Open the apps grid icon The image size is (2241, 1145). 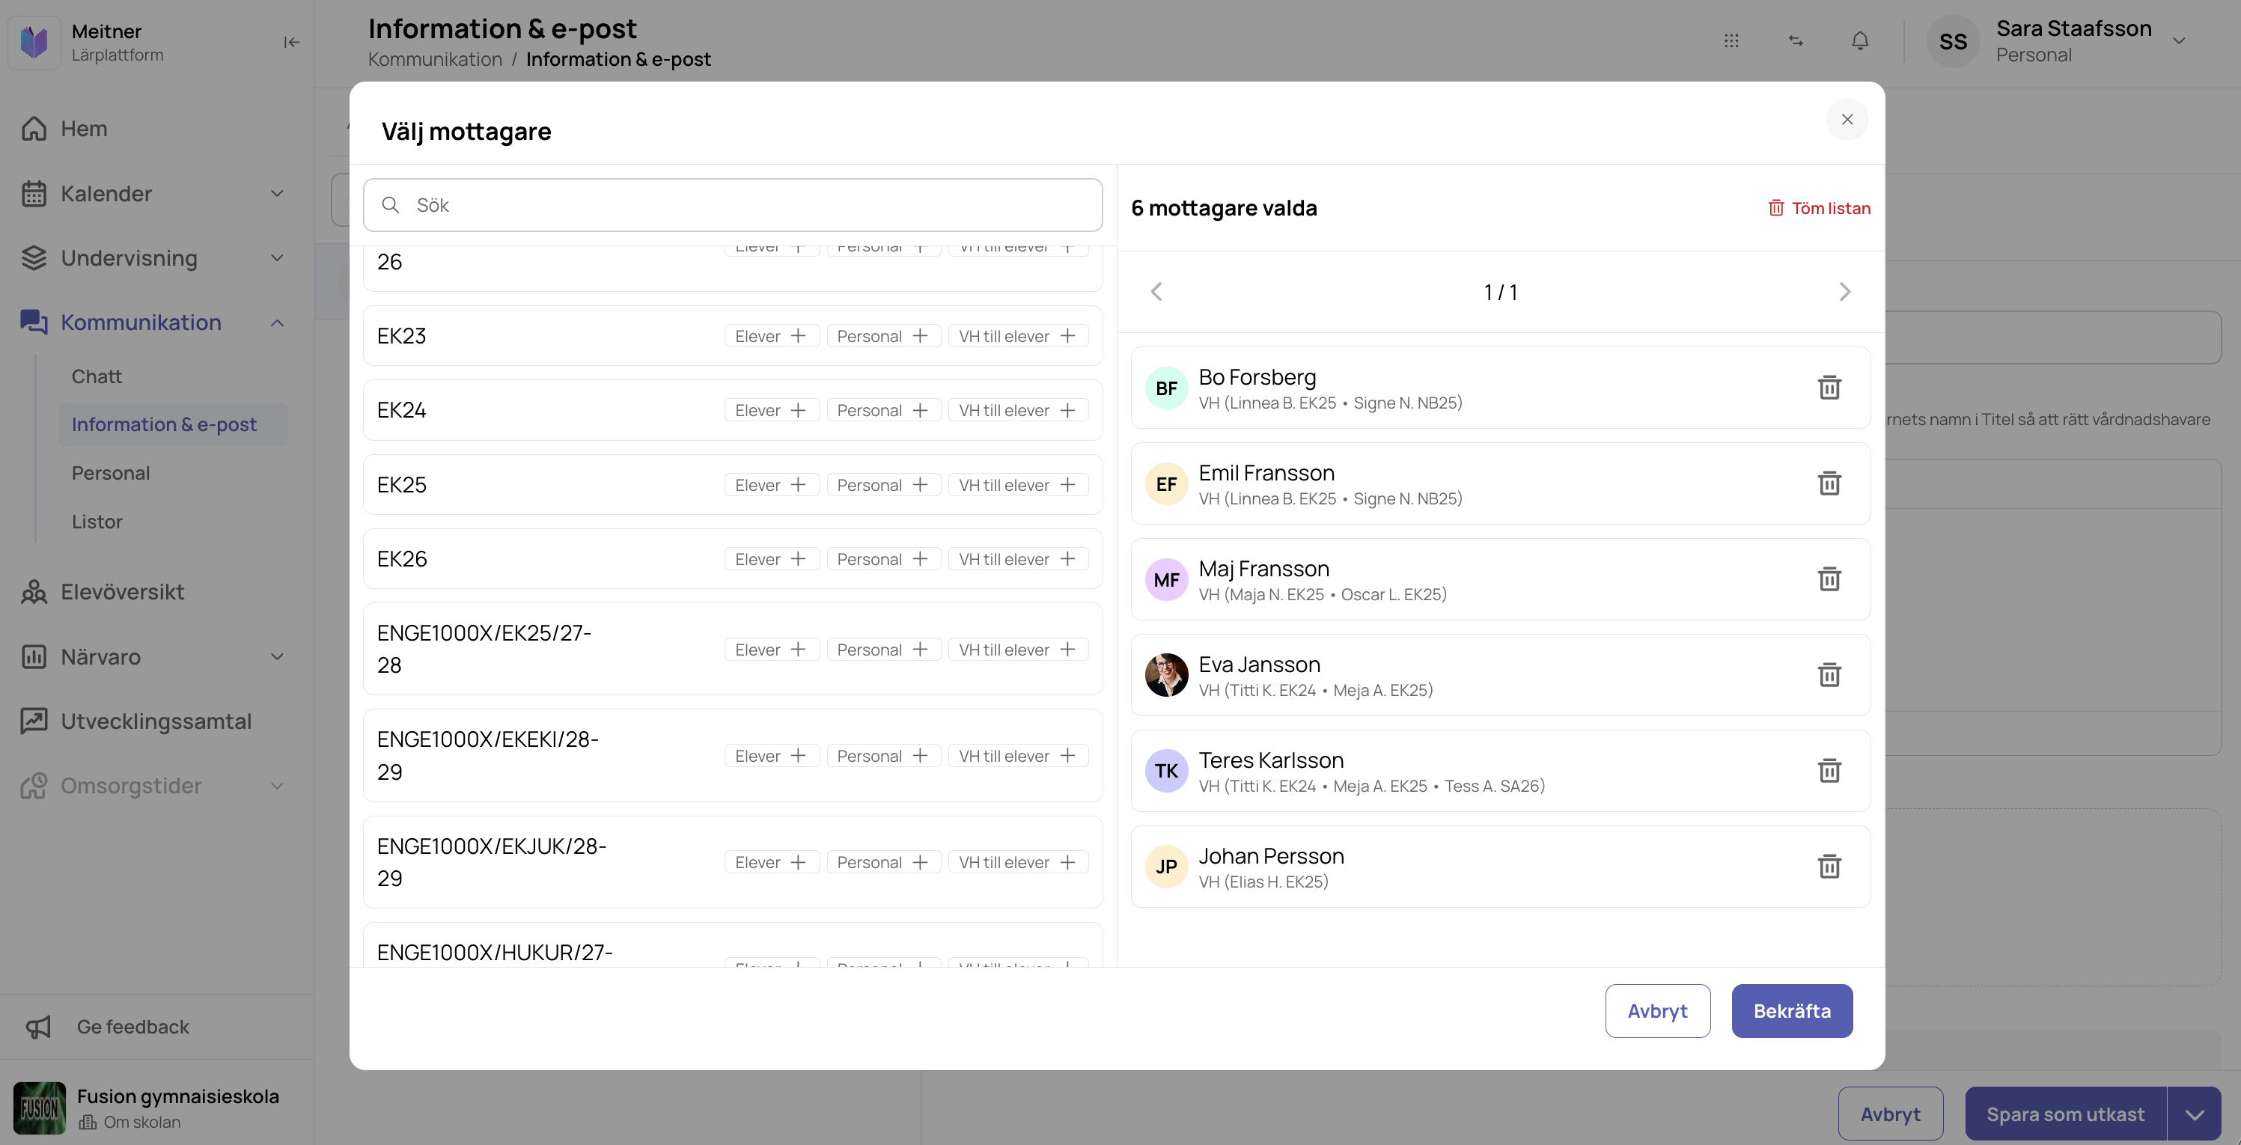(1731, 41)
